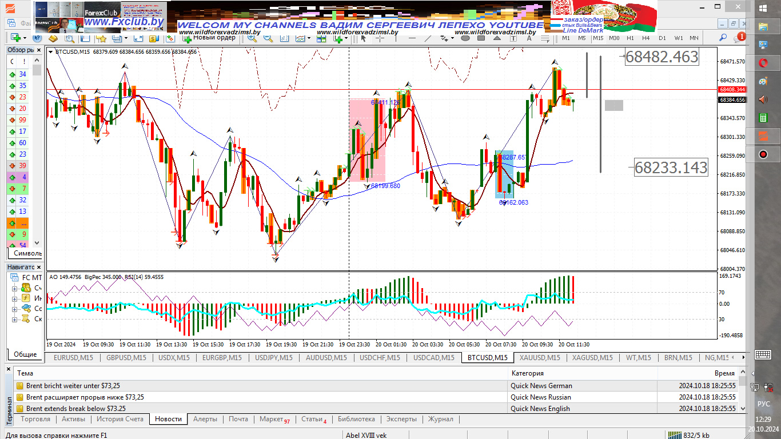Image resolution: width=781 pixels, height=439 pixels.
Task: Click the news list vertical scrollbar
Action: [x=742, y=390]
